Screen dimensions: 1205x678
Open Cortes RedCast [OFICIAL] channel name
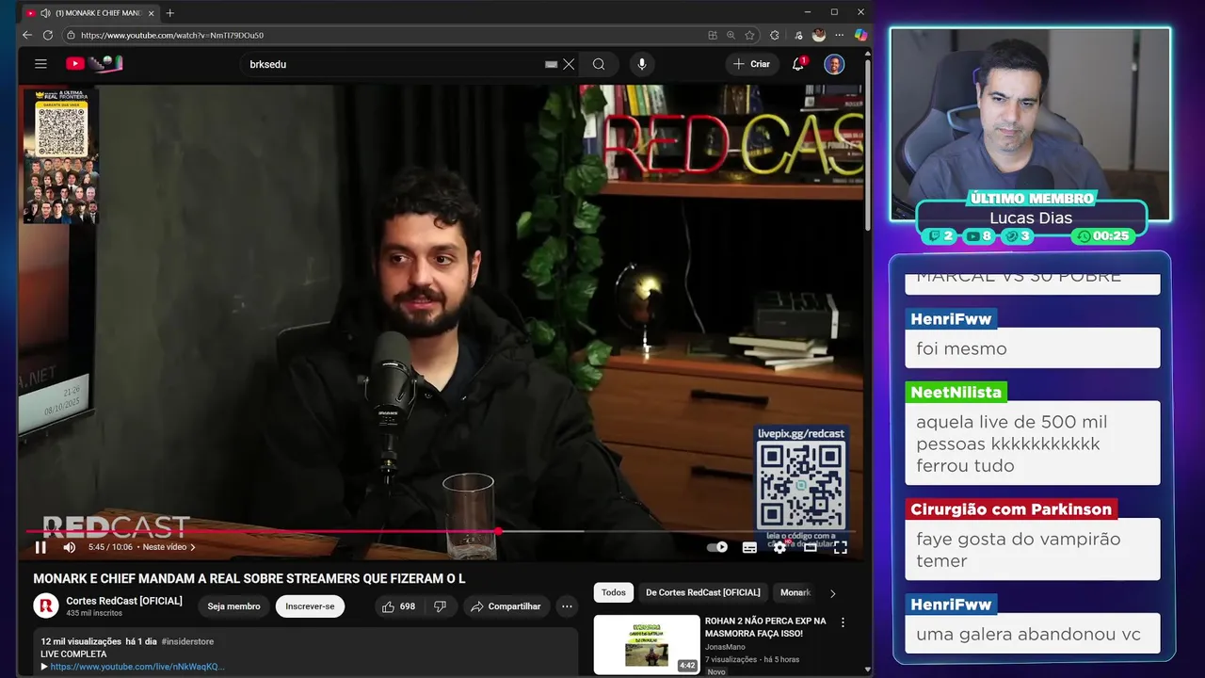[124, 601]
